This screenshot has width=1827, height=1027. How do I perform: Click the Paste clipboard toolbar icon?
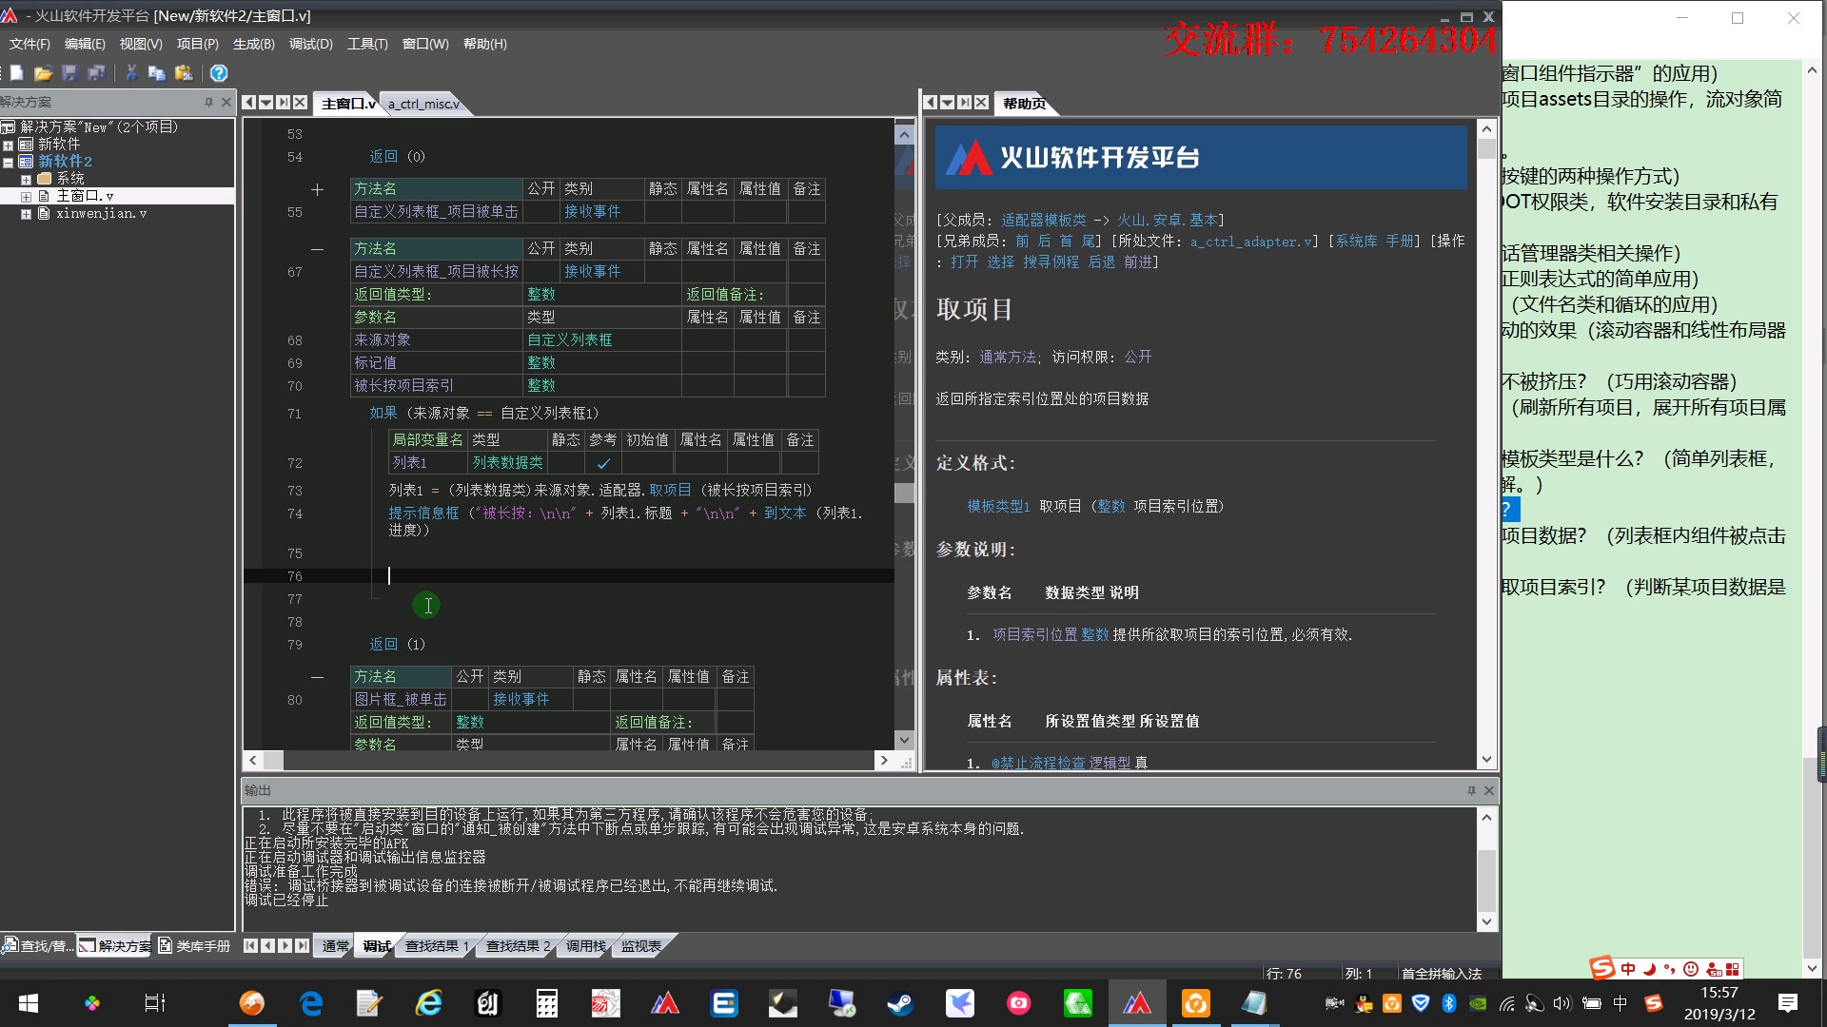point(184,73)
